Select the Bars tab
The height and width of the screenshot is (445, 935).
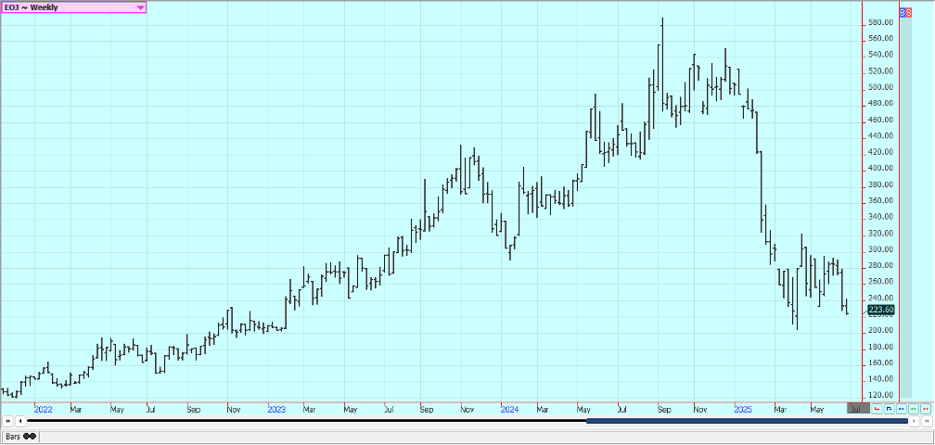point(20,437)
